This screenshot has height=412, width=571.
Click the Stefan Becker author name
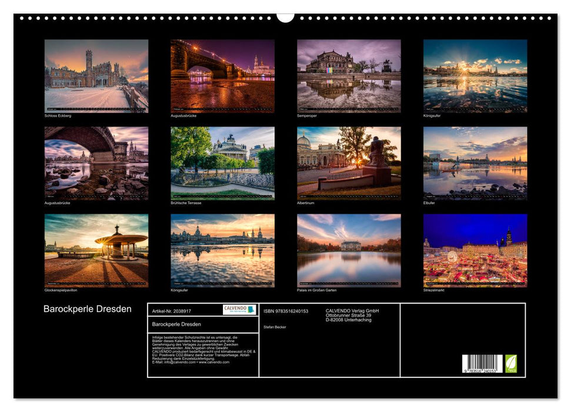tap(275, 327)
